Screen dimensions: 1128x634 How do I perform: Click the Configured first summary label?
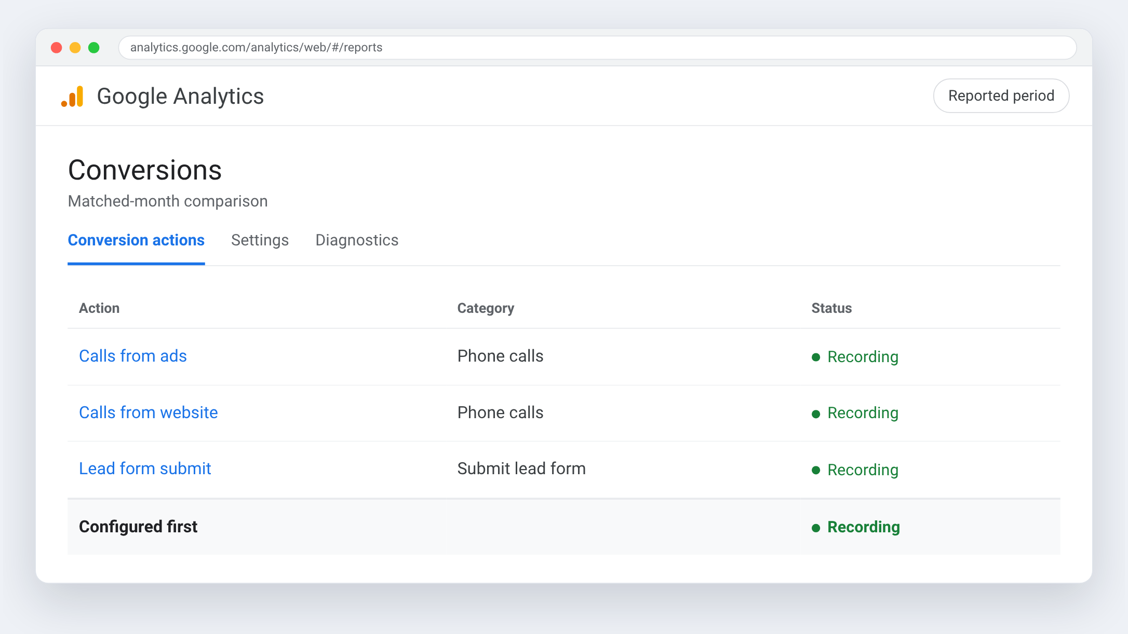click(x=138, y=527)
